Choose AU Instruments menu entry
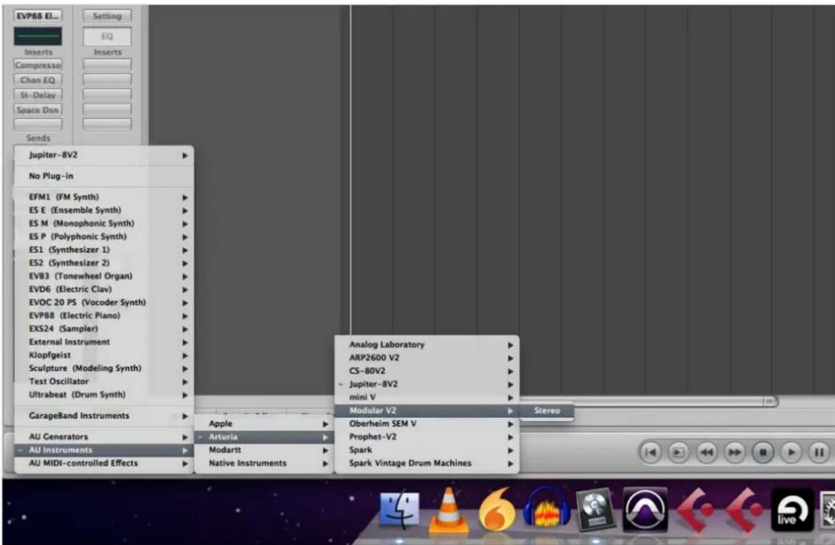This screenshot has height=545, width=835. (x=104, y=450)
